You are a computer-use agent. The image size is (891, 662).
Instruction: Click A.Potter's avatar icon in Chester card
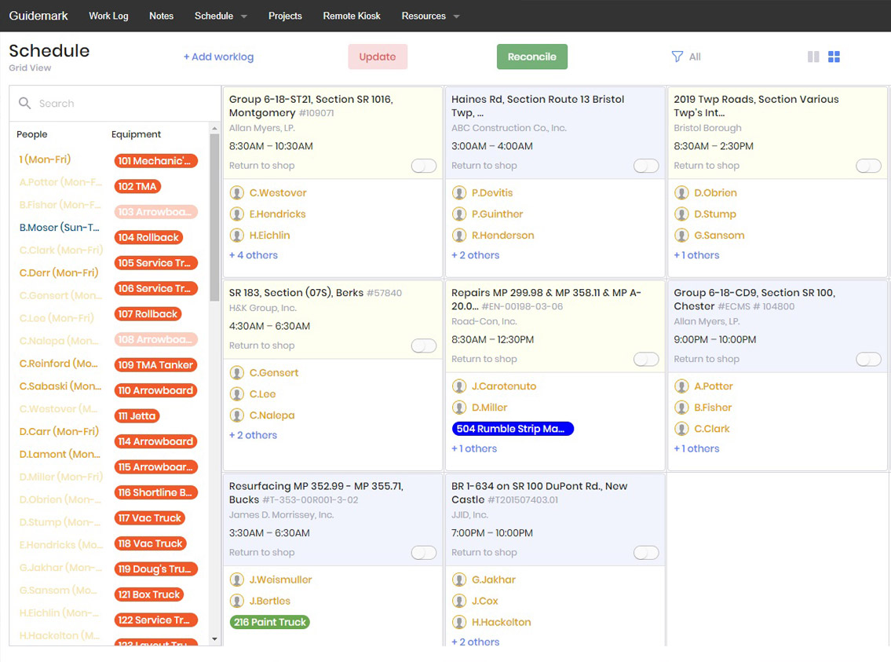681,386
